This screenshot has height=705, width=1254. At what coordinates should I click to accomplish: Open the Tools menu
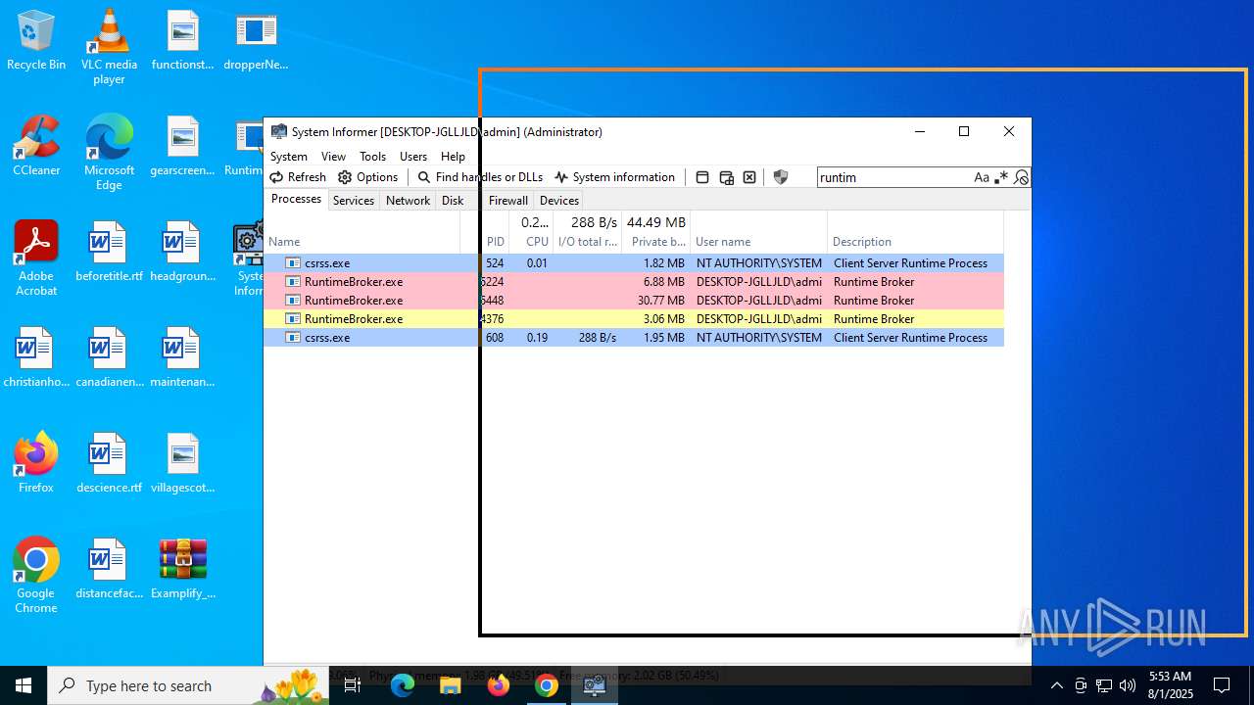pos(372,157)
